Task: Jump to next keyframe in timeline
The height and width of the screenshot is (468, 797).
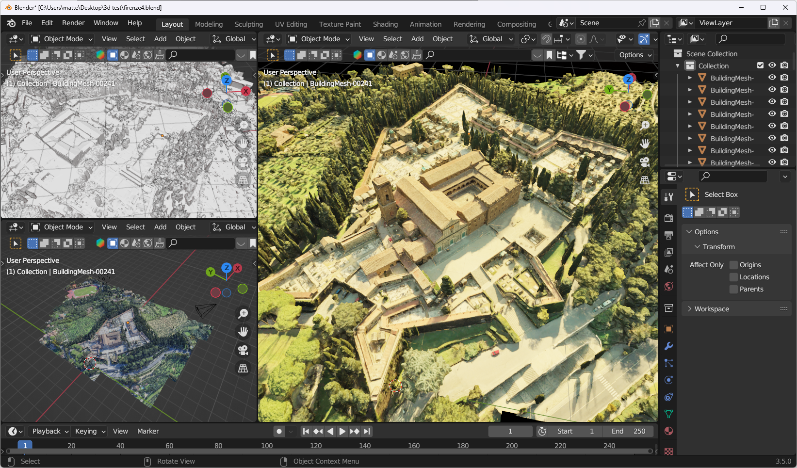Action: 355,431
